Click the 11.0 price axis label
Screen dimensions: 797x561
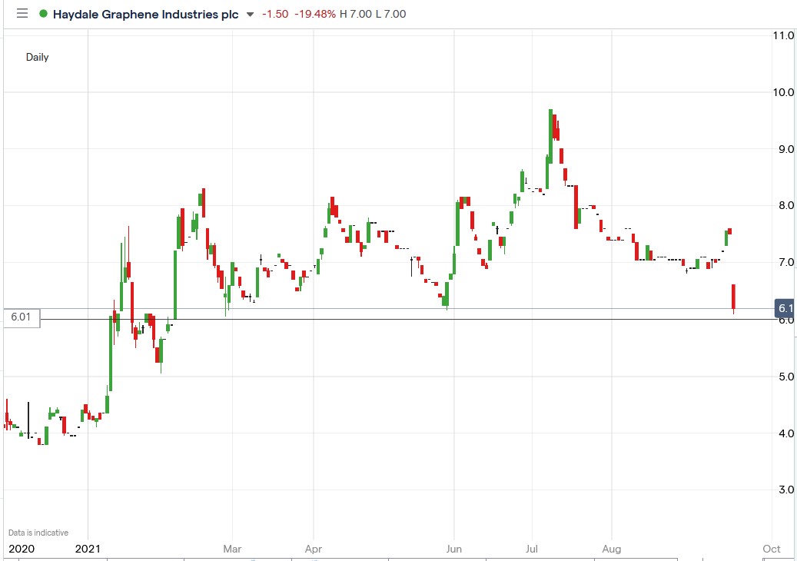[783, 35]
